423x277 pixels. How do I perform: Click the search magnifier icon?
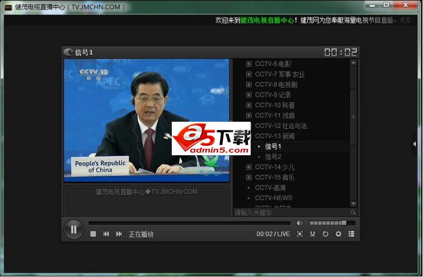[353, 213]
